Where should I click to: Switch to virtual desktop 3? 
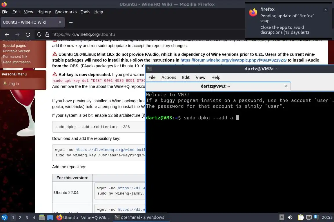tap(27, 218)
